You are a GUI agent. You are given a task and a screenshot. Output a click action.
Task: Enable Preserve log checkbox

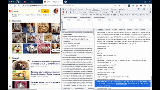point(77,12)
